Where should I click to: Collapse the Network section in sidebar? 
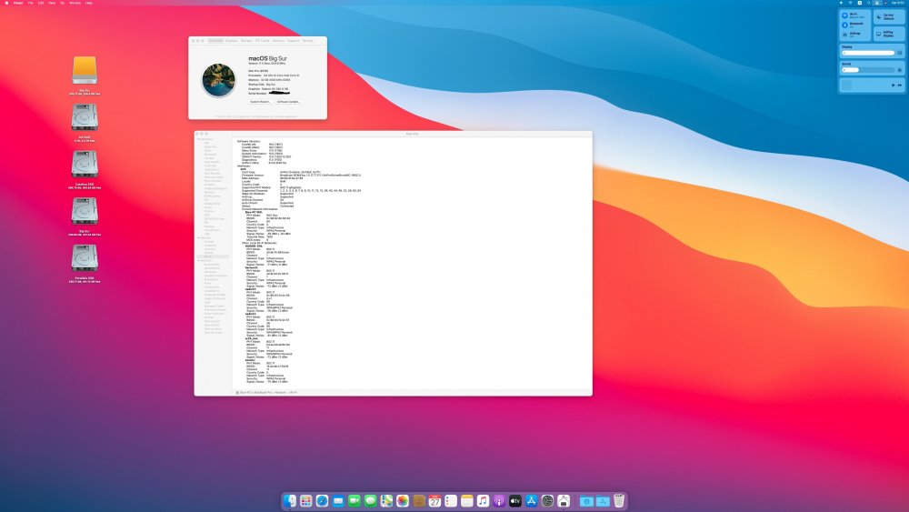(198, 237)
